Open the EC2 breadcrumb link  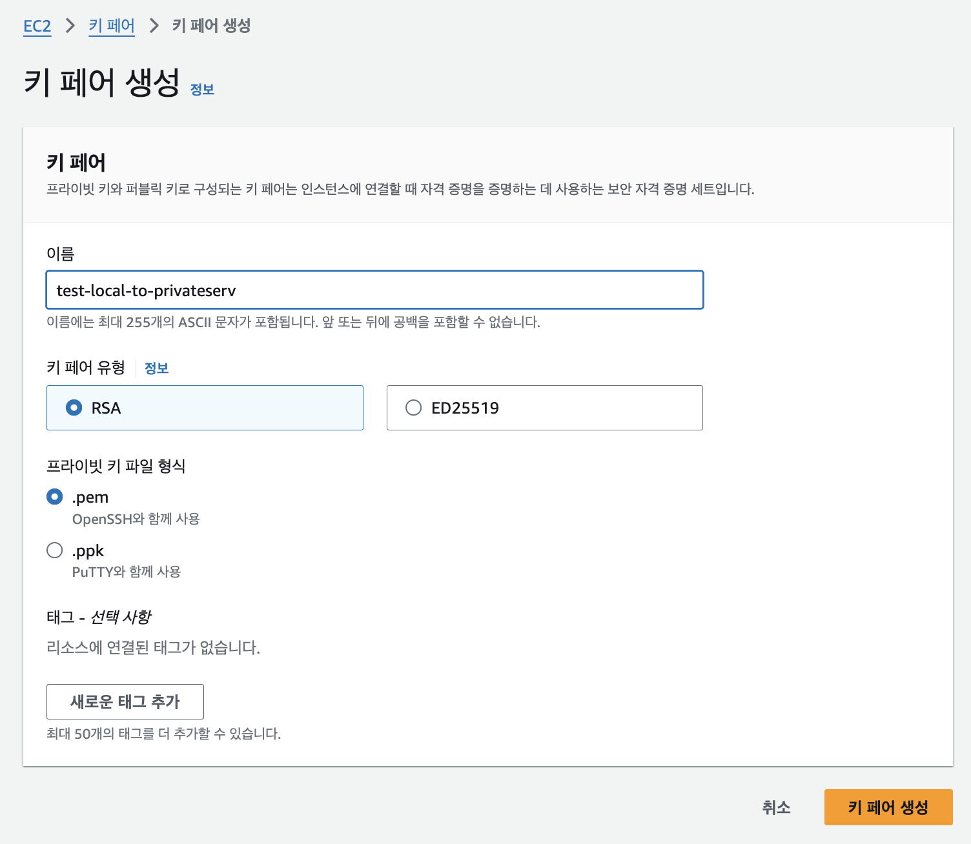(37, 26)
